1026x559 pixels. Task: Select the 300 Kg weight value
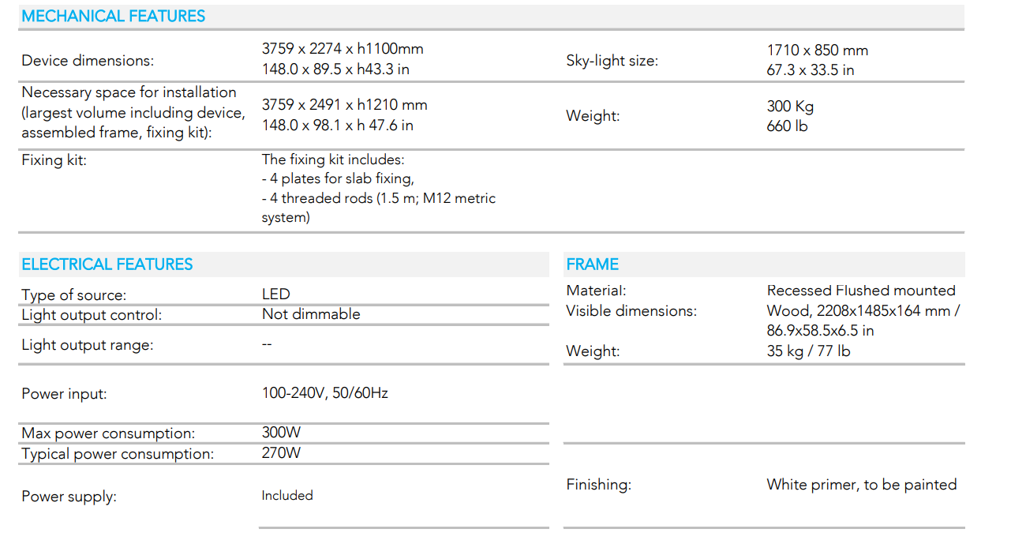(x=790, y=107)
